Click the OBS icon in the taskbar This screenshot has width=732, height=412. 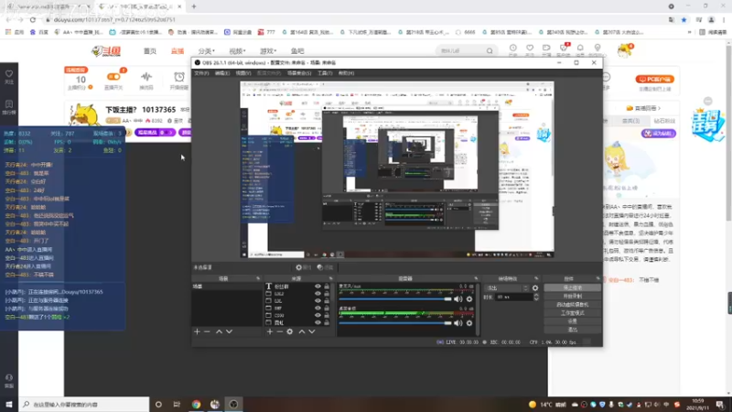(233, 404)
